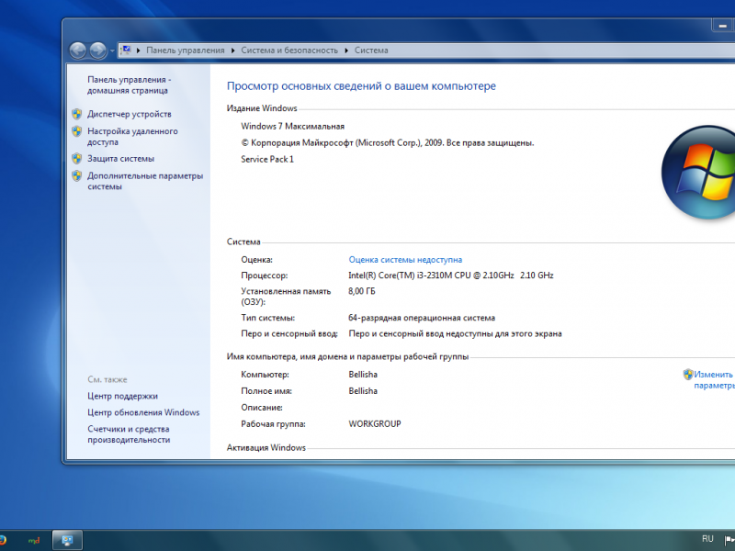Expand arrow before Панель управления breadcrumb

click(x=139, y=51)
